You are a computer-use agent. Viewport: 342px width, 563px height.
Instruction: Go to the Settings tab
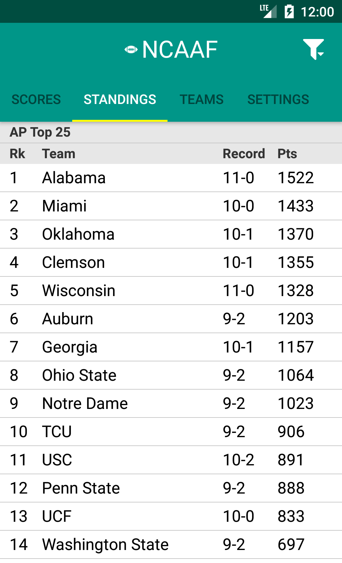(x=278, y=100)
